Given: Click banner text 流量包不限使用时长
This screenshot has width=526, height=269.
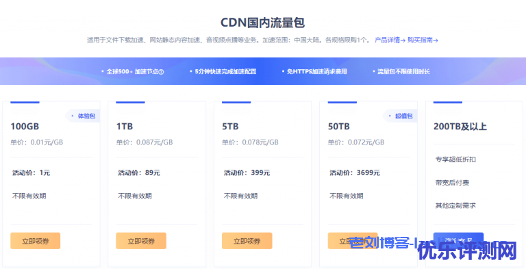Looking at the screenshot, I should (403, 71).
